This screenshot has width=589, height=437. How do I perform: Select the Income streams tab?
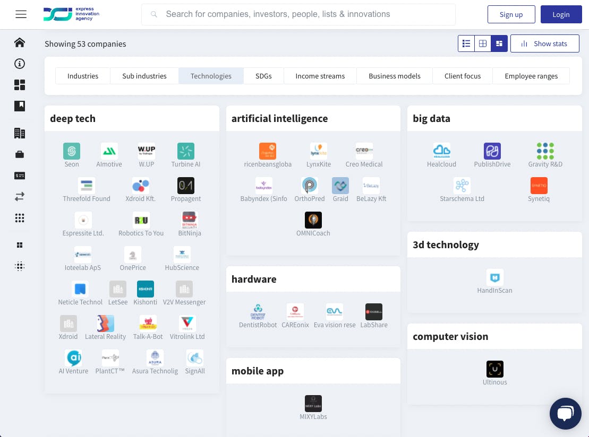320,76
